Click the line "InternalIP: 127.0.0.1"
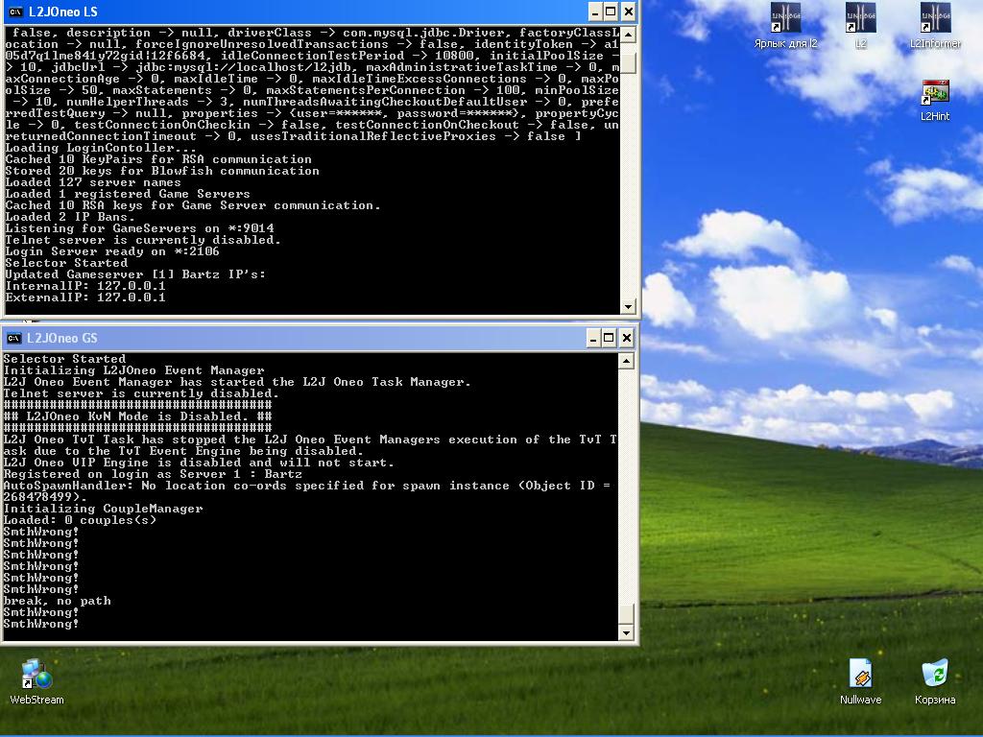 coord(85,286)
